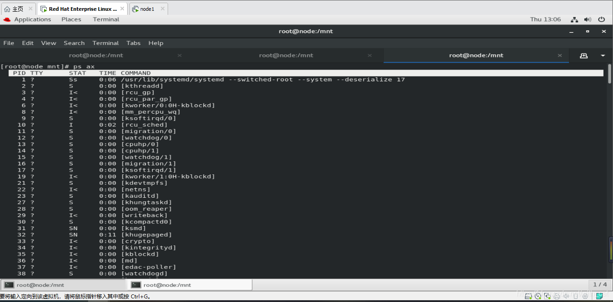The height and width of the screenshot is (302, 613).
Task: Open the terminal tab list dropdown arrow
Action: click(x=603, y=55)
